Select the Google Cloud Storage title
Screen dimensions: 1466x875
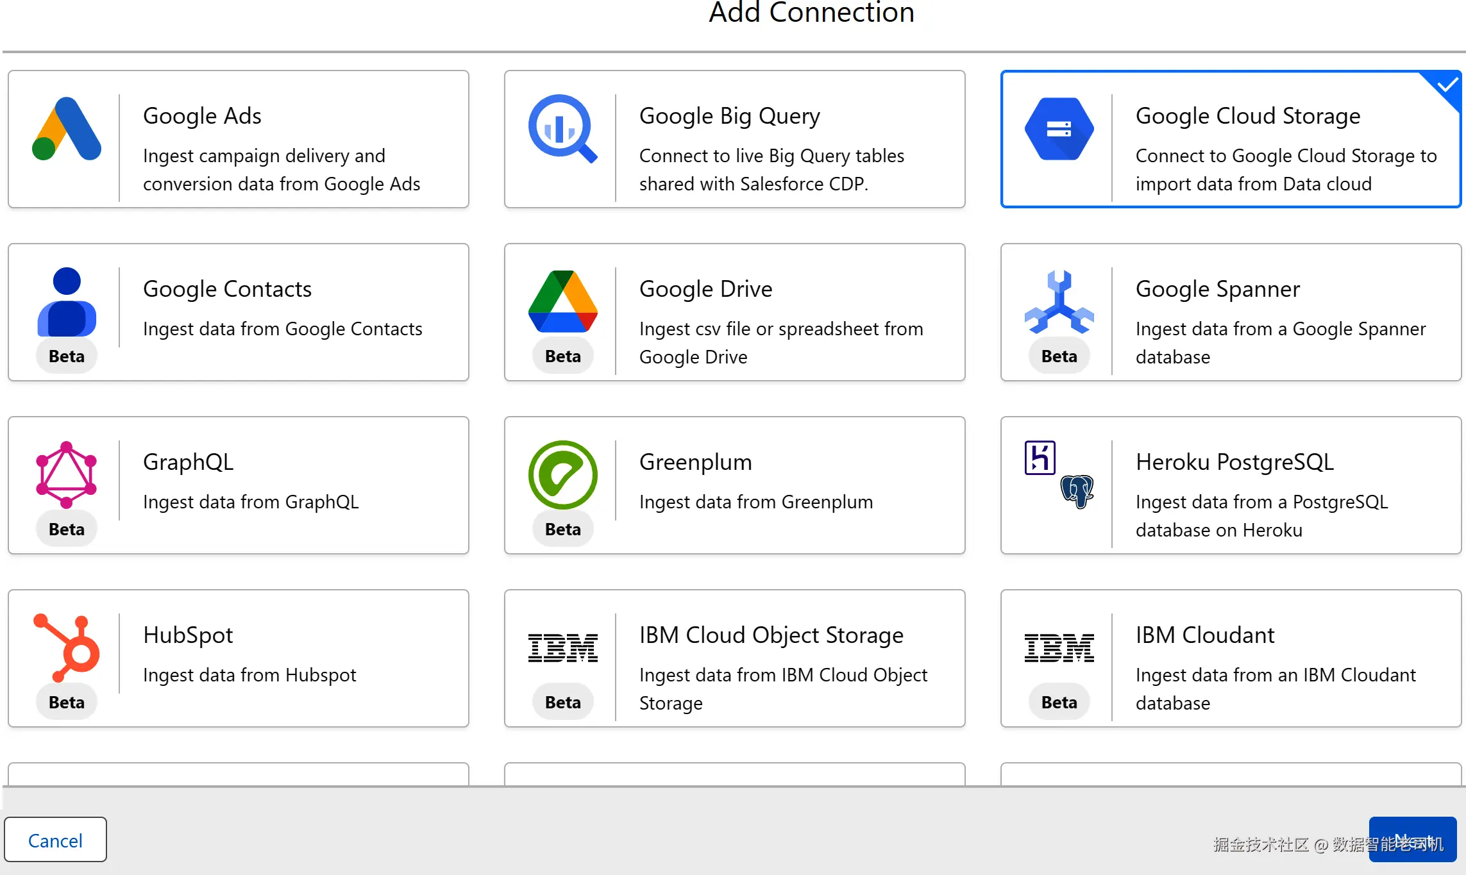click(1248, 116)
